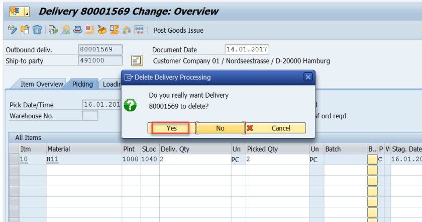422x222 pixels.
Task: Open item number 10 link
Action: click(24, 159)
